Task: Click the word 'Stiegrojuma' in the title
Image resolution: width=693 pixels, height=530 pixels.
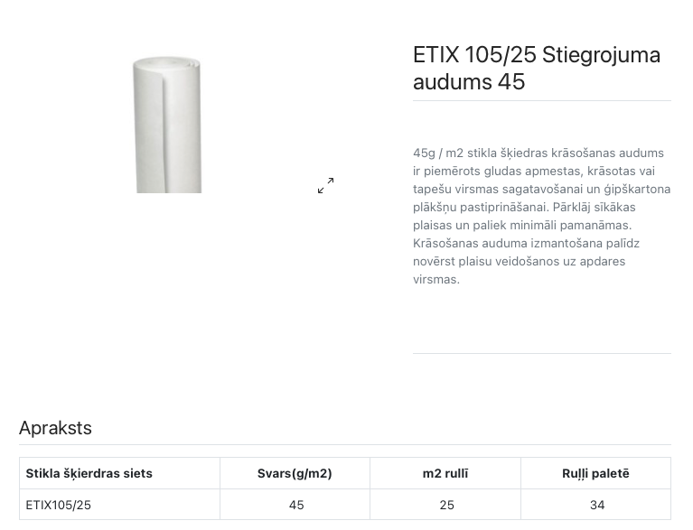Action: (x=601, y=55)
